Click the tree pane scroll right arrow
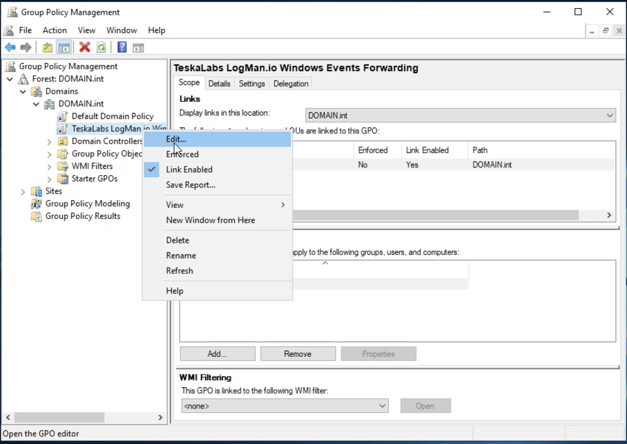The width and height of the screenshot is (627, 444). coord(160,418)
